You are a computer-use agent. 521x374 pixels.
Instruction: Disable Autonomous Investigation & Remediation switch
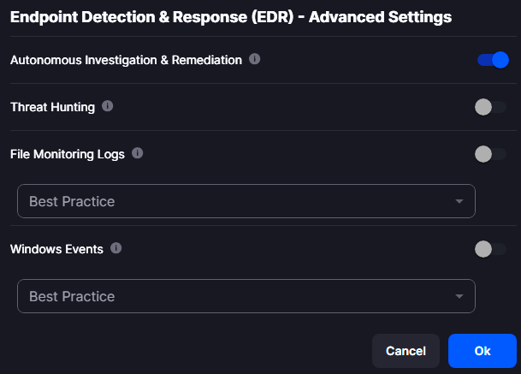(493, 60)
